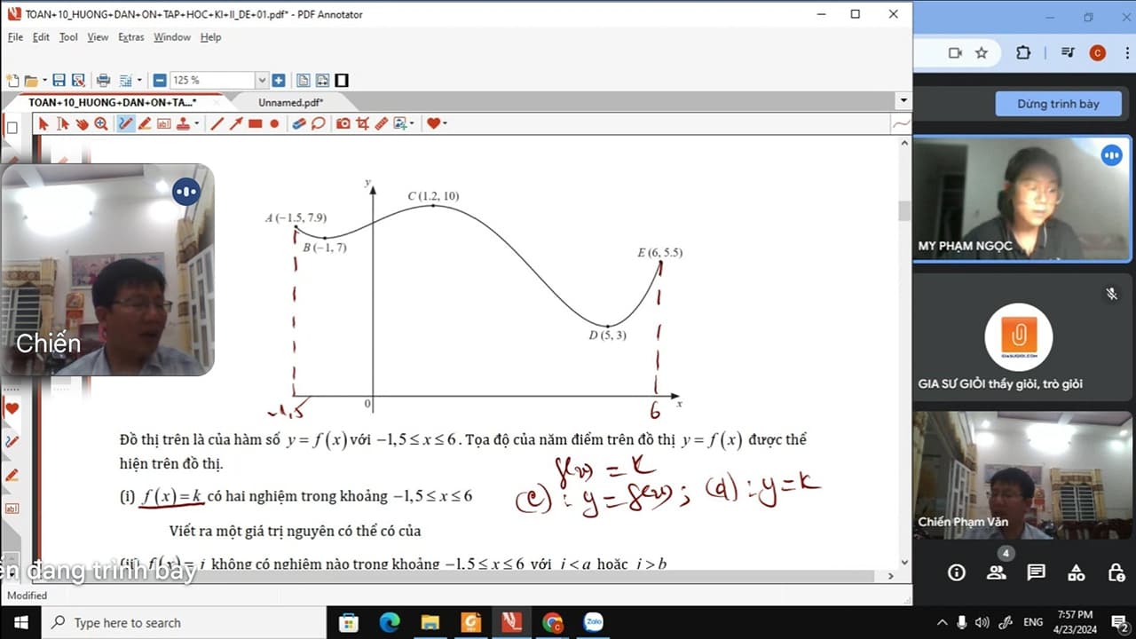Print the document with the printer icon
The height and width of the screenshot is (639, 1136).
(x=103, y=80)
